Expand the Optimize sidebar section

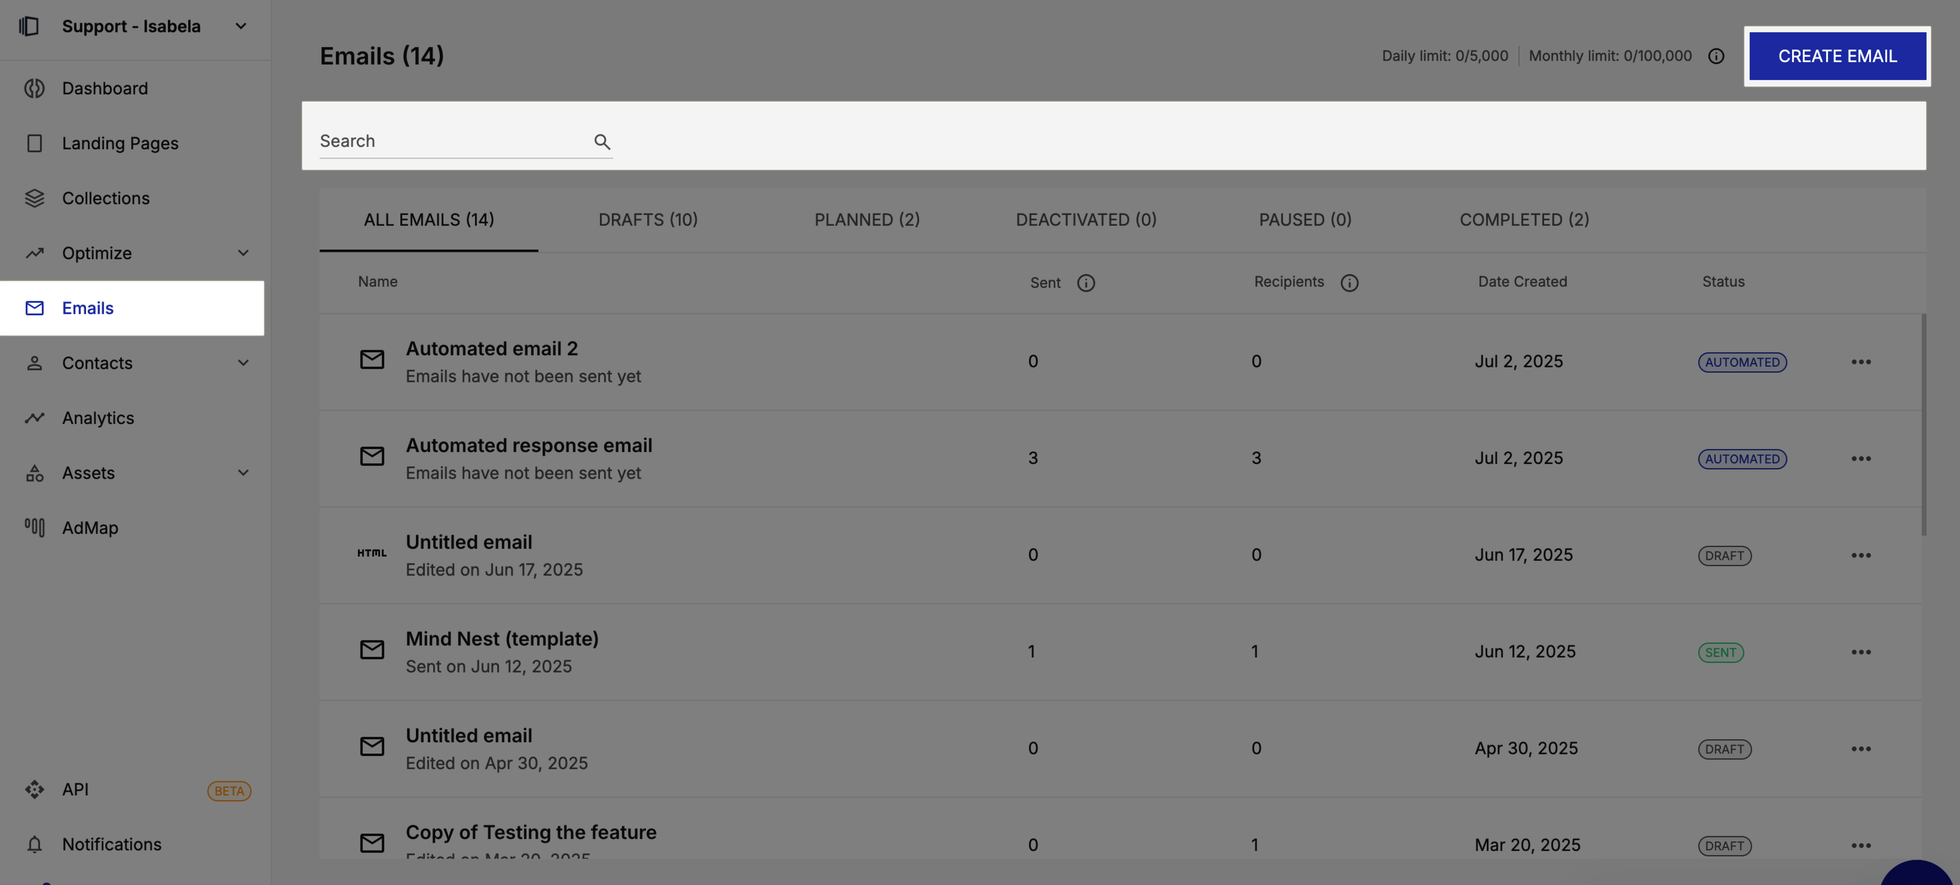[243, 253]
